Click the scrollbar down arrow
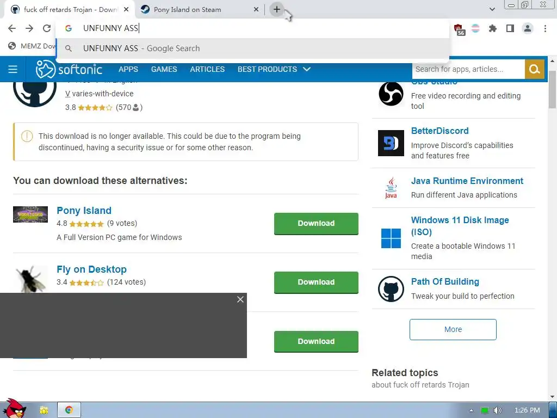This screenshot has width=557, height=418. (553, 397)
